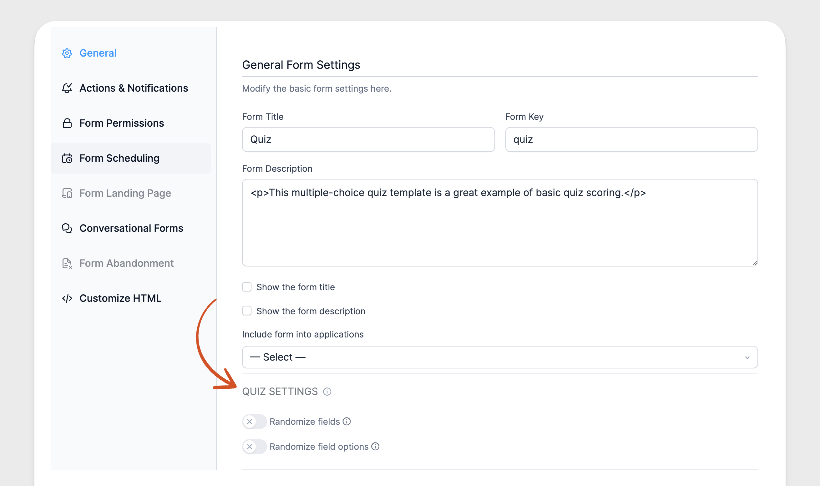Open Customize HTML section
Screen dimensions: 820x486
tap(131, 298)
